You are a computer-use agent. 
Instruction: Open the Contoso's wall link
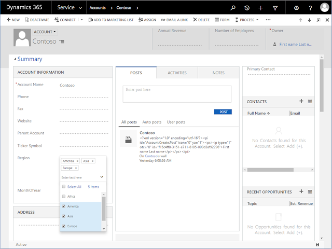(151, 156)
